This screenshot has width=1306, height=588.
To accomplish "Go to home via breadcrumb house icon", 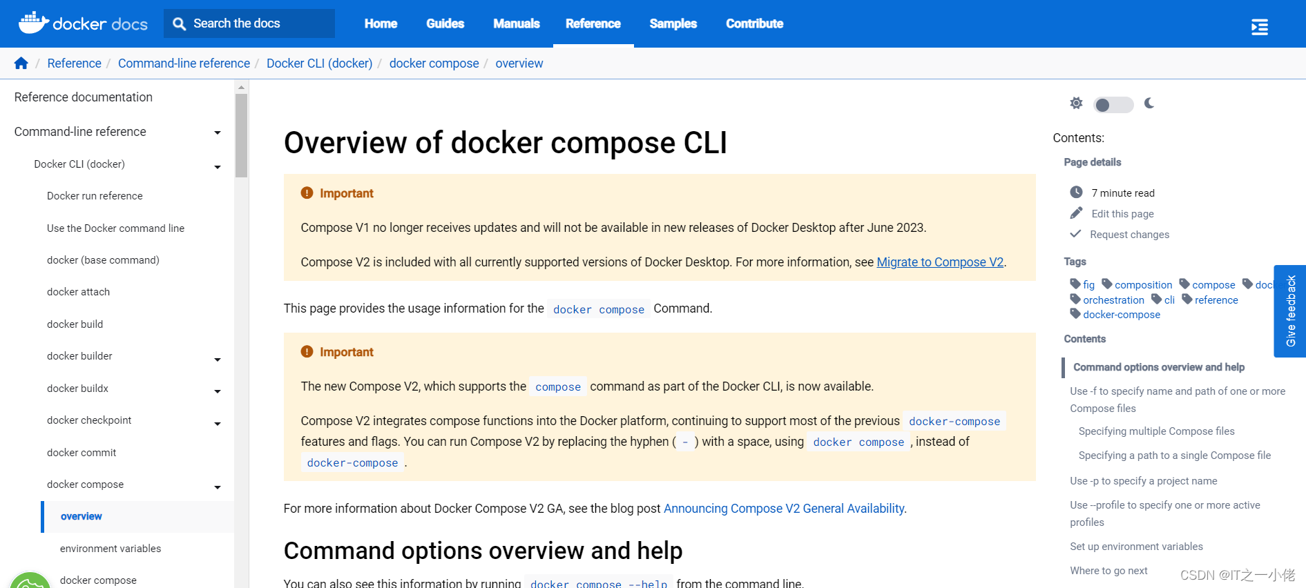I will 21,63.
